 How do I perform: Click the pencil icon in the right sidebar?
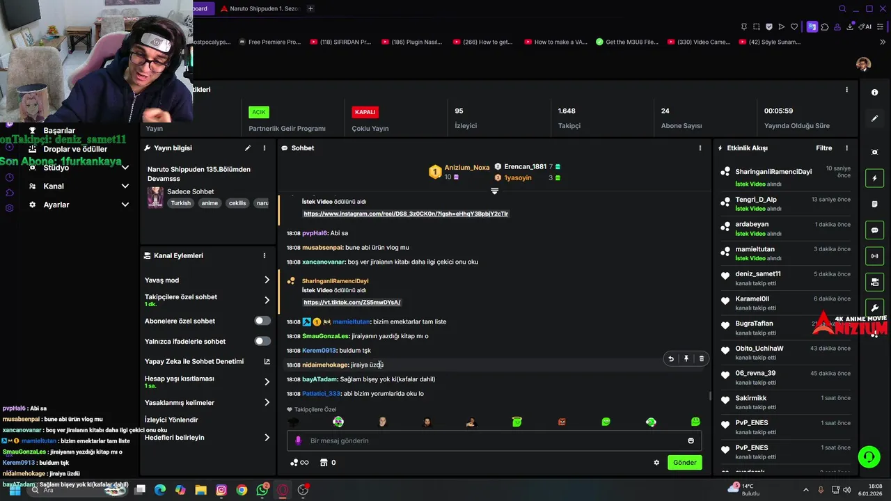[874, 118]
